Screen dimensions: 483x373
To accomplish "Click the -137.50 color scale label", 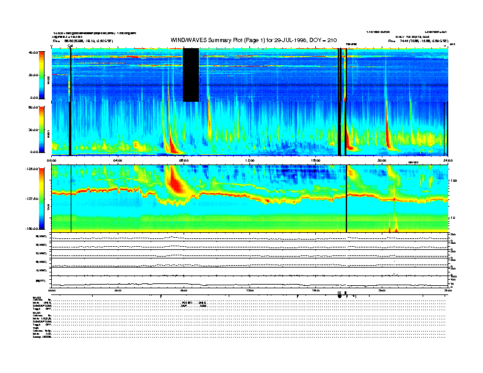I will coord(32,199).
